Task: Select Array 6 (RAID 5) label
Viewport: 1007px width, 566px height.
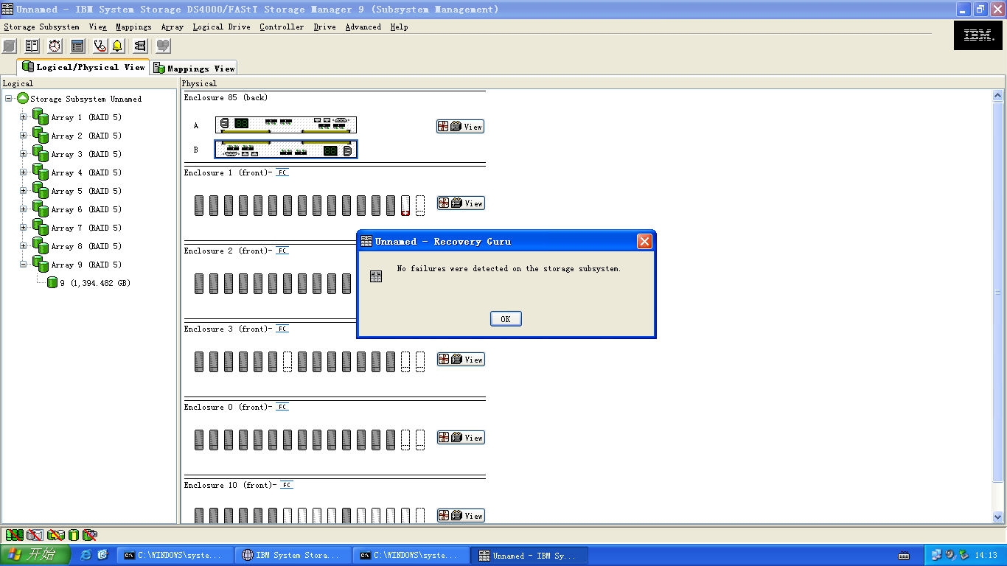Action: click(86, 209)
